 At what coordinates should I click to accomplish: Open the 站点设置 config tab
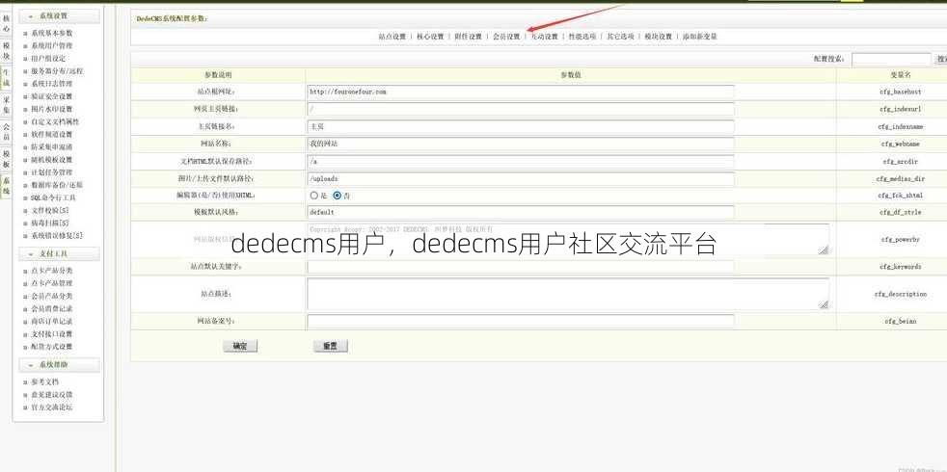[x=392, y=37]
